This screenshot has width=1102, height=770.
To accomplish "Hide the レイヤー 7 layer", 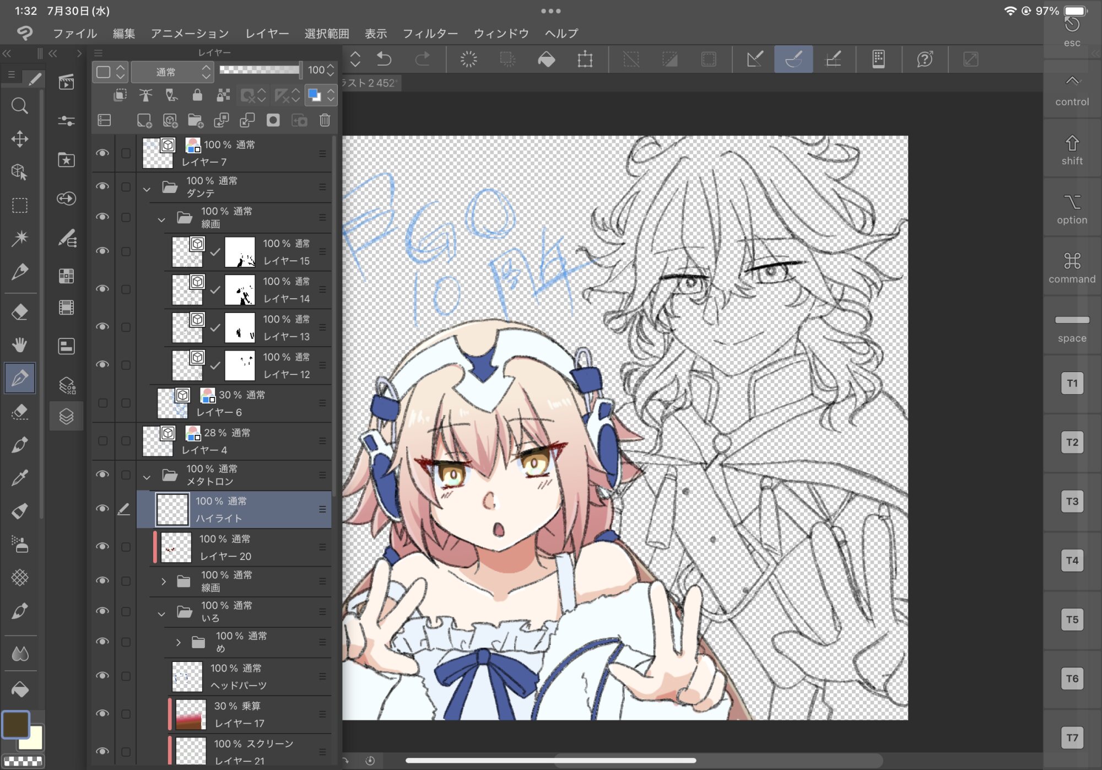I will [102, 153].
